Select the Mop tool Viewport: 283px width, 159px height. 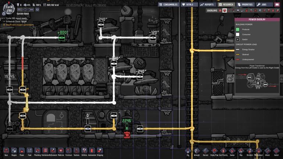point(241,151)
